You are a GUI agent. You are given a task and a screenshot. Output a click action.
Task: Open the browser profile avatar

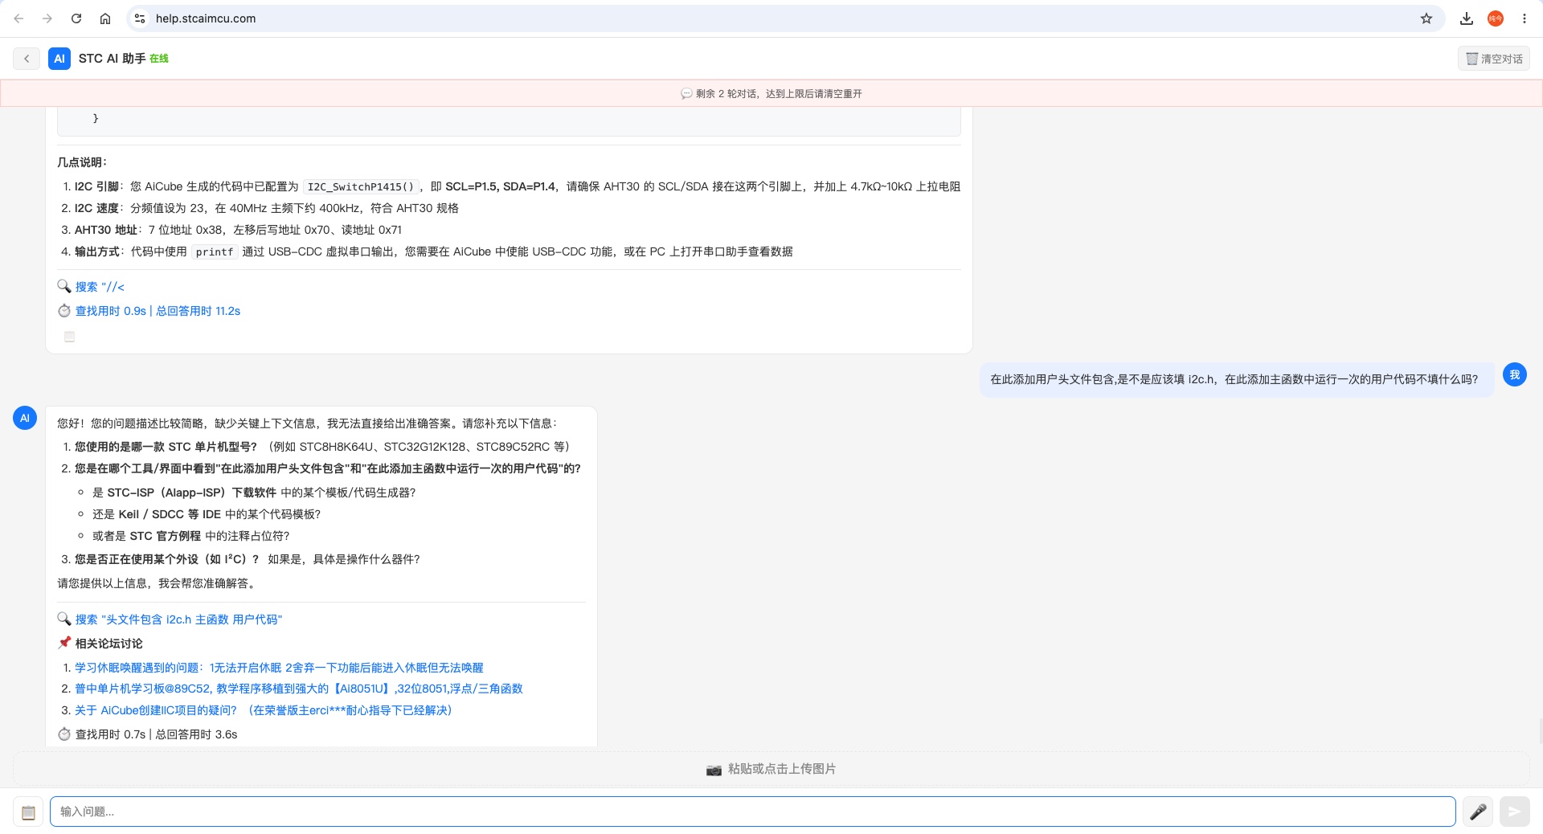point(1496,18)
